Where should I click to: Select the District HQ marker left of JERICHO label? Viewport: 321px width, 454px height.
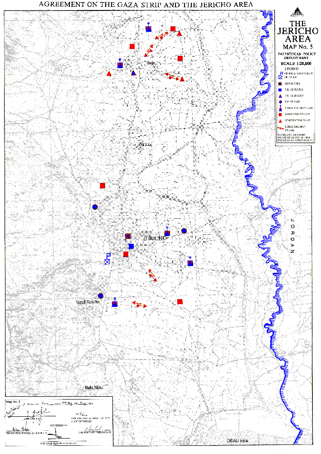(x=128, y=237)
